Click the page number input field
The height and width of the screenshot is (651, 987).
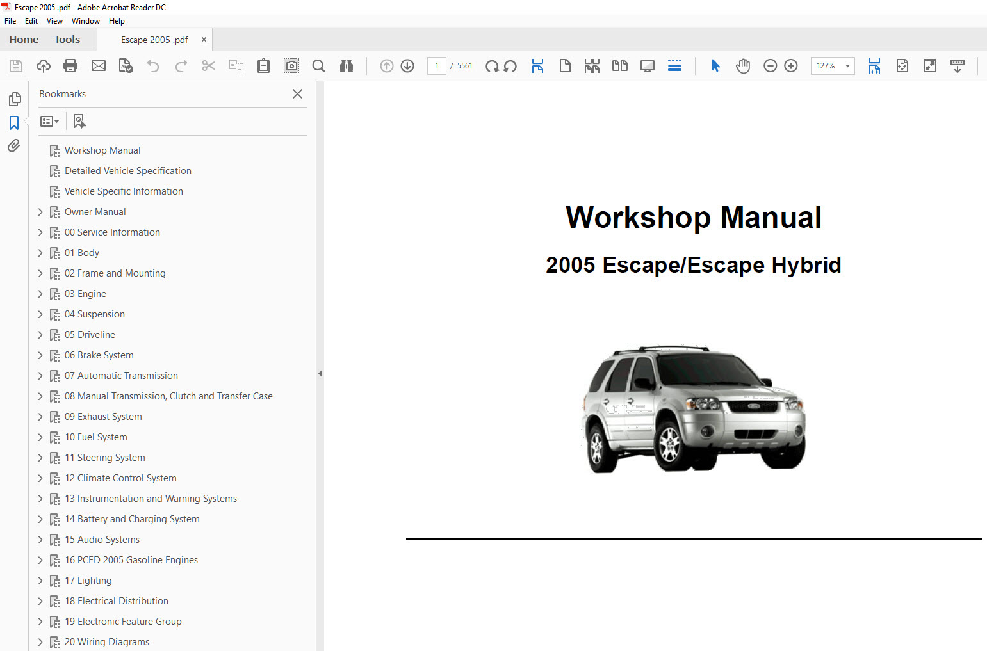click(x=437, y=66)
